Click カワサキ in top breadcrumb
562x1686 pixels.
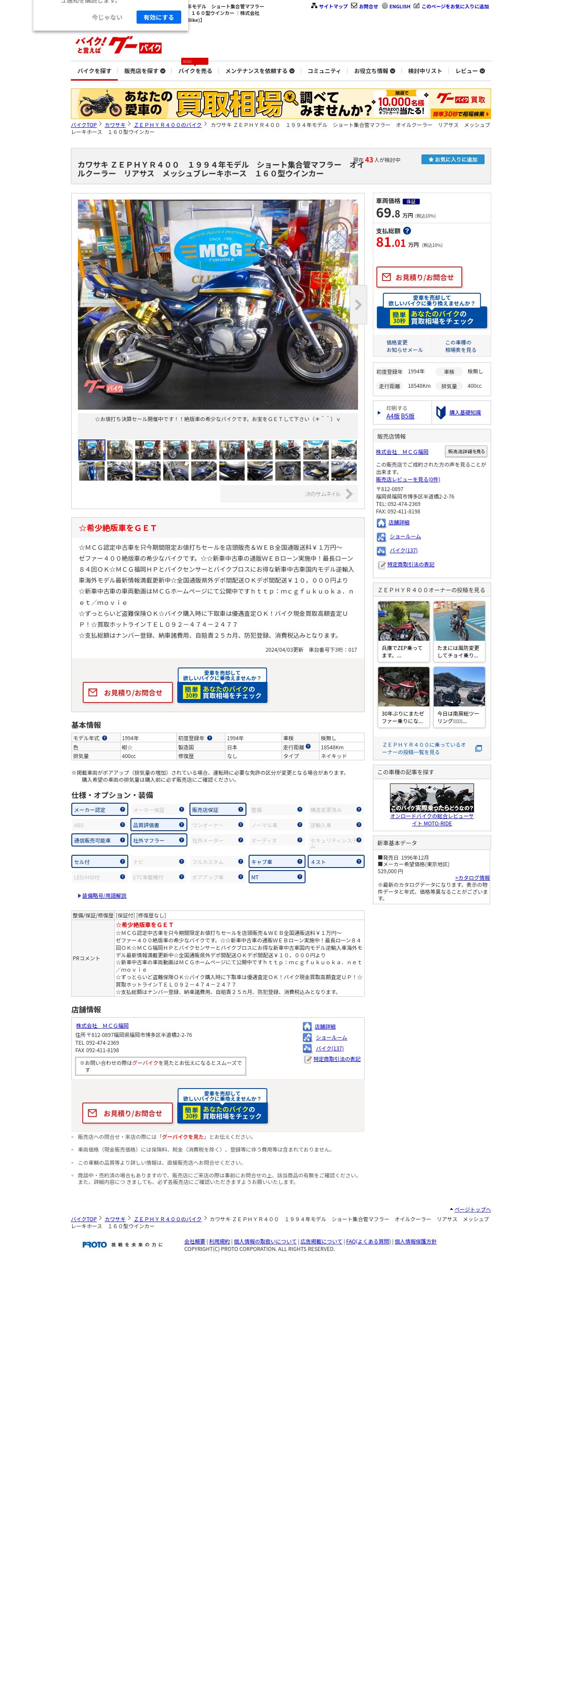pos(115,124)
